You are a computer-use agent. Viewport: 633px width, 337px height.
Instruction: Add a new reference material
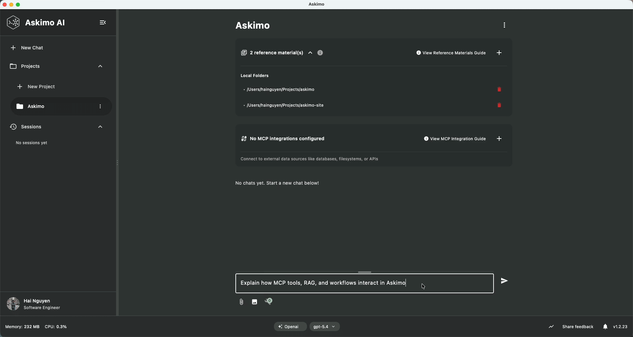(499, 53)
